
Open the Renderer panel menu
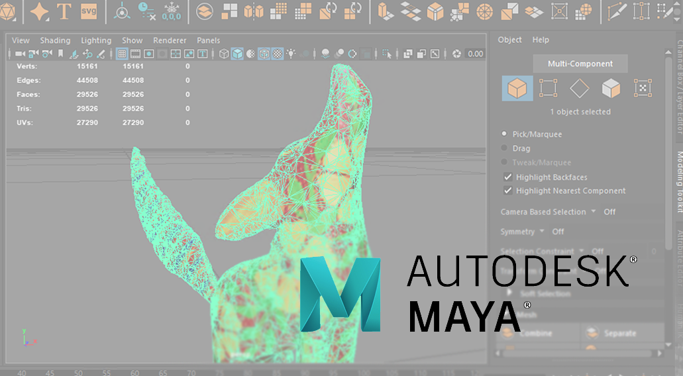[170, 40]
